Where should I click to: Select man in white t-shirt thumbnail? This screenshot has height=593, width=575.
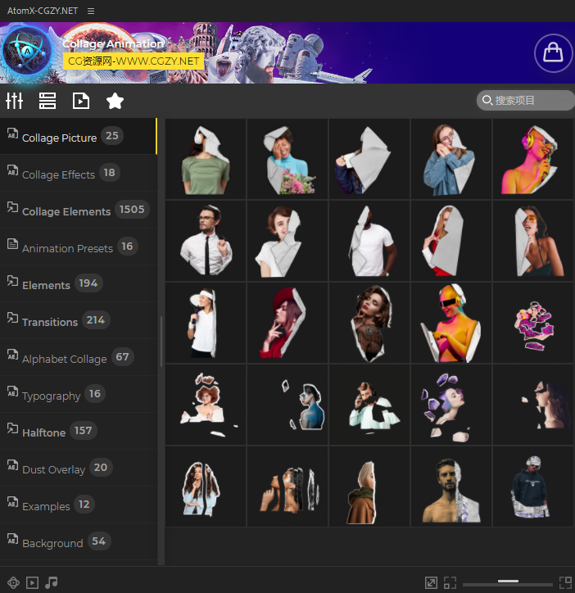click(x=369, y=241)
